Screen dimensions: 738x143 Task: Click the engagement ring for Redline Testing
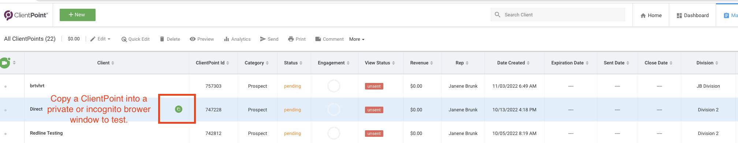[334, 133]
